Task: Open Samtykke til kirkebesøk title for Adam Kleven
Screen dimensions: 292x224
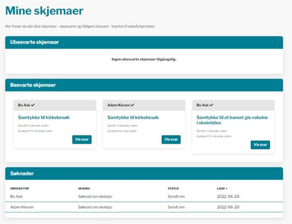Action: click(133, 118)
